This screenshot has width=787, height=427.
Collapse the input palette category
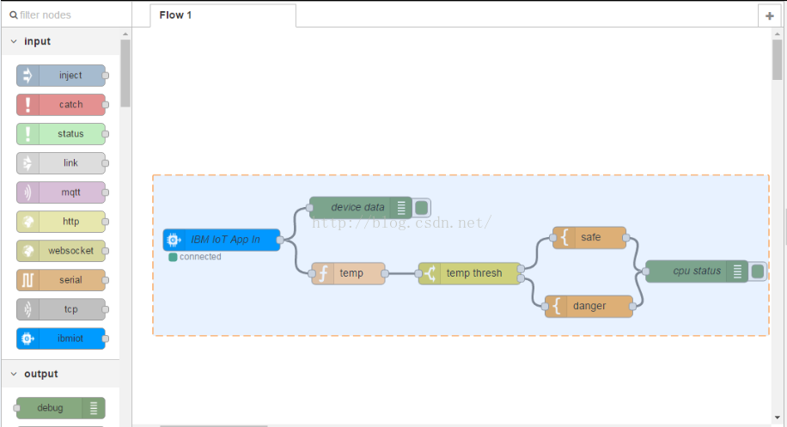[x=14, y=41]
